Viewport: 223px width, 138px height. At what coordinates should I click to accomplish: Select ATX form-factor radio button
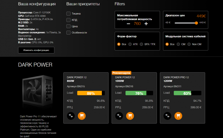[130, 44]
